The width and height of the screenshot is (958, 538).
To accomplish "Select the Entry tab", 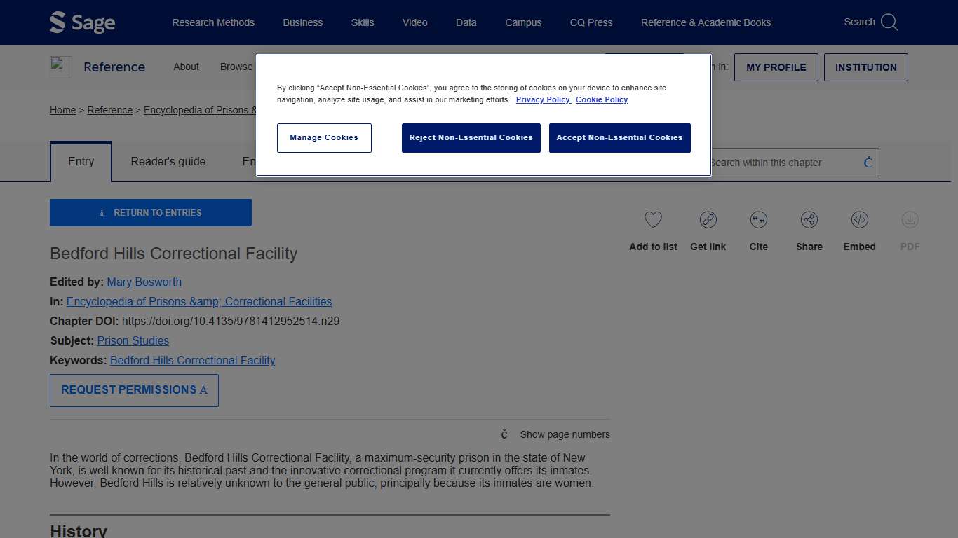I will click(81, 162).
